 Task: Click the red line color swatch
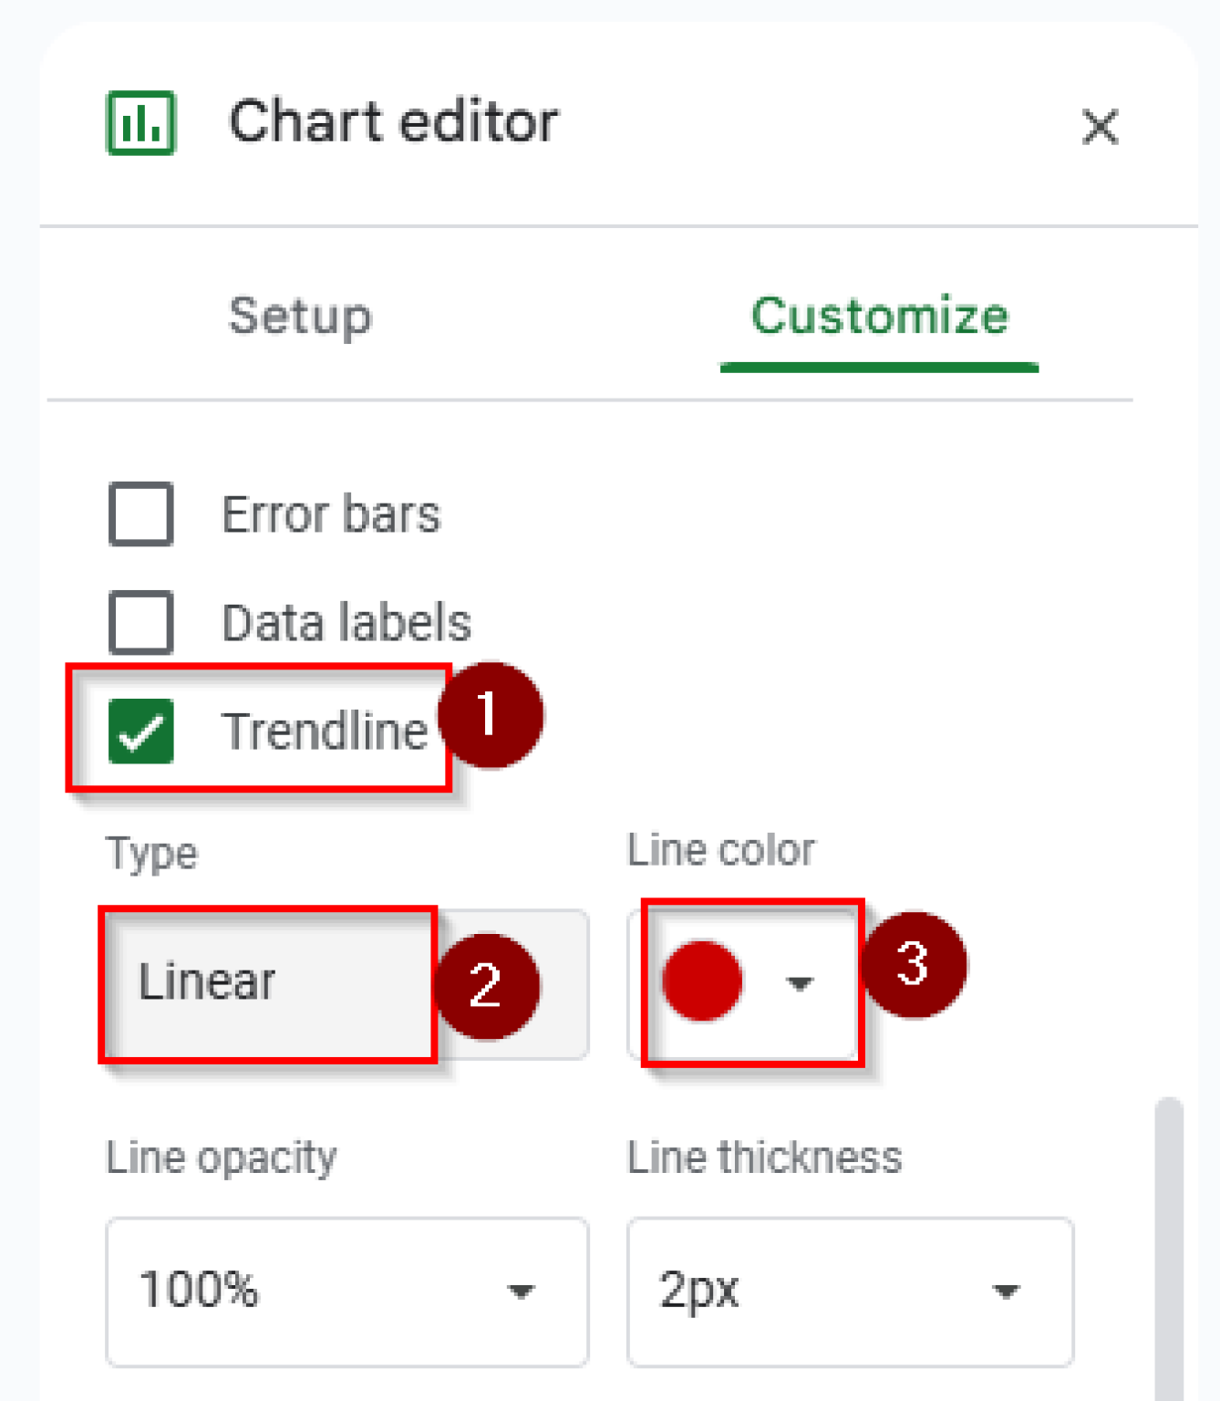click(702, 981)
